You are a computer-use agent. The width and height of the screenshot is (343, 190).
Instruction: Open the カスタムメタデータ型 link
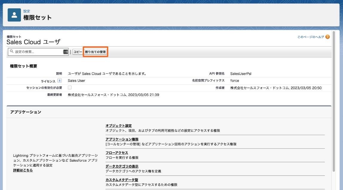click(x=122, y=180)
